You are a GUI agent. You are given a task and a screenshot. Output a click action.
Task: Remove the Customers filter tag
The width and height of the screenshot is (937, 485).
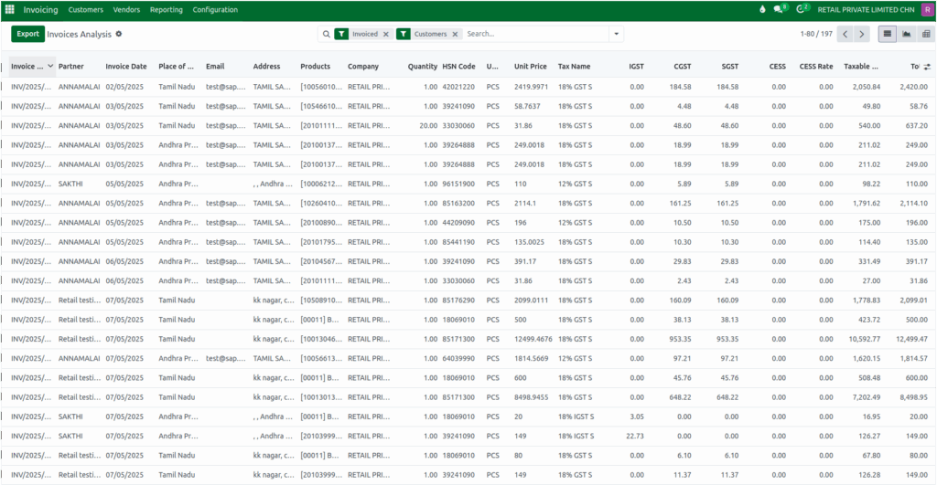point(456,34)
